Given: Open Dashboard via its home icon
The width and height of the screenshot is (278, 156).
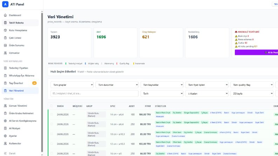Looking at the screenshot, I should [5, 15].
